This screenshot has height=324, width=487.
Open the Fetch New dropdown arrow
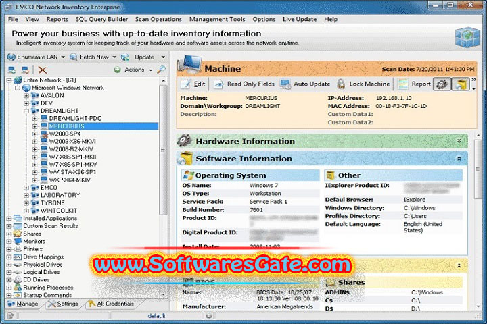coord(114,57)
